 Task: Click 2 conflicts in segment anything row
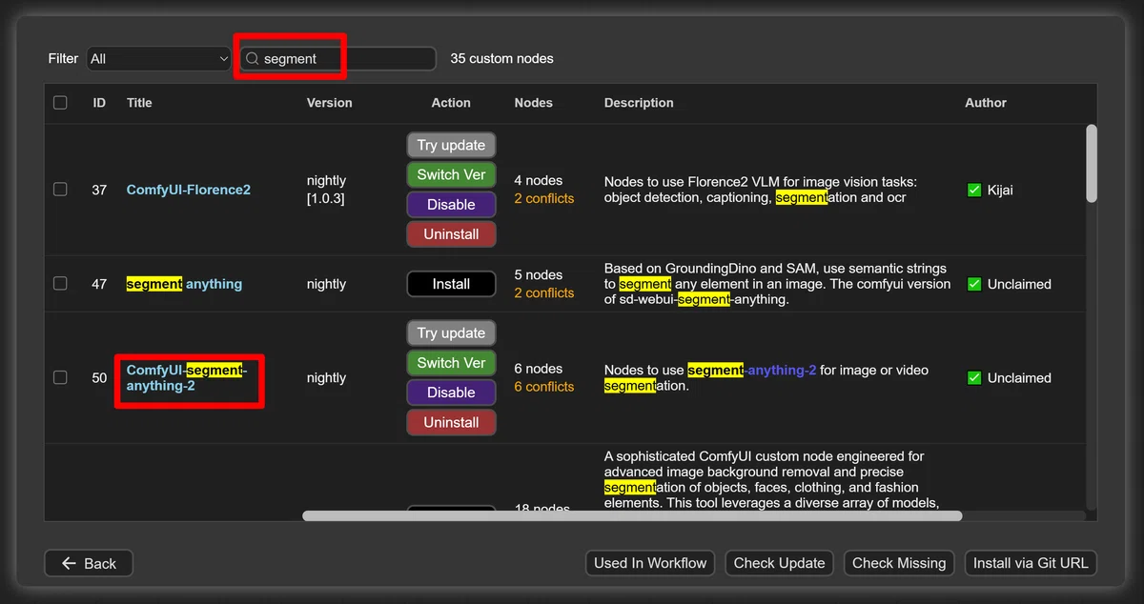click(544, 293)
